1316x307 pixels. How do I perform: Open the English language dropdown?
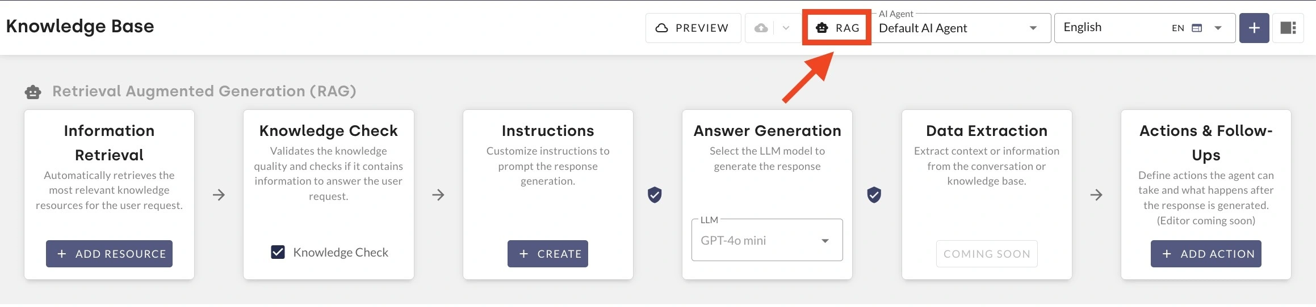(1145, 28)
